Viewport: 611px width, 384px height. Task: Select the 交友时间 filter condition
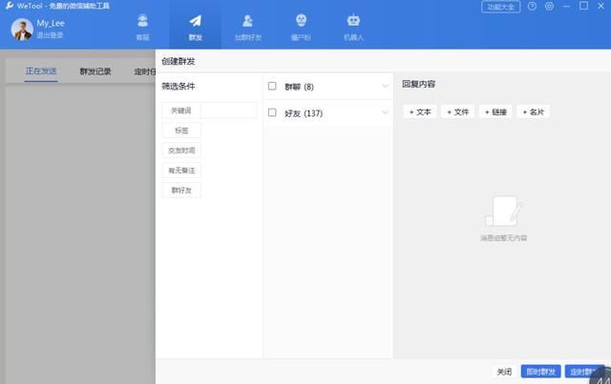[x=181, y=151]
